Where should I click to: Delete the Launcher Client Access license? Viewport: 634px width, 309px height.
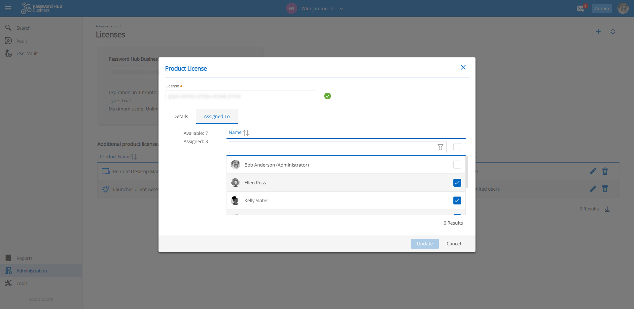click(x=605, y=189)
